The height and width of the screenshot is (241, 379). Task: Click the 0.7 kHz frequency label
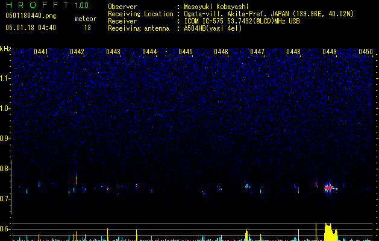5,199
